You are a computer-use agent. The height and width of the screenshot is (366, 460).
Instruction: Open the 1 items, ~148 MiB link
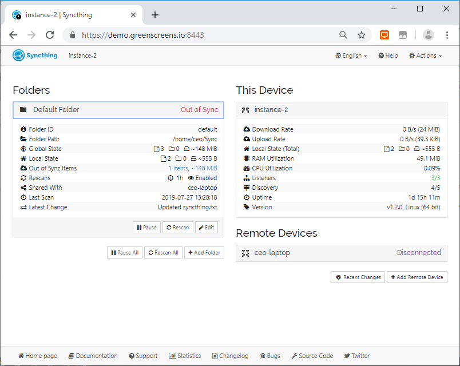(193, 168)
